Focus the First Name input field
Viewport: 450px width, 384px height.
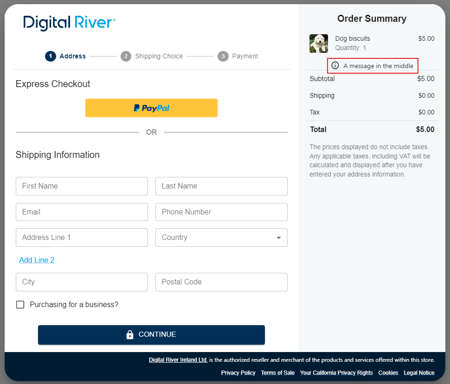(x=82, y=186)
